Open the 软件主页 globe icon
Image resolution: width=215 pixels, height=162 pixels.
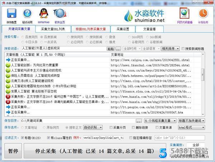click(x=60, y=13)
